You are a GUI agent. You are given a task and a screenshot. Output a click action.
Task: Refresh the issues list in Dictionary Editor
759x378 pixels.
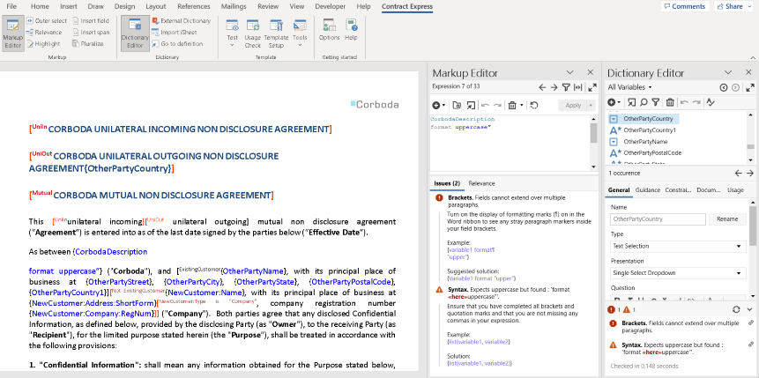737,309
